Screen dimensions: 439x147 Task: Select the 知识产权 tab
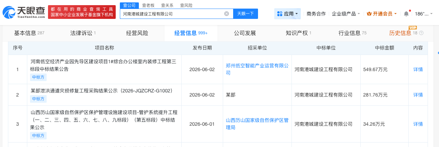pos(298,33)
